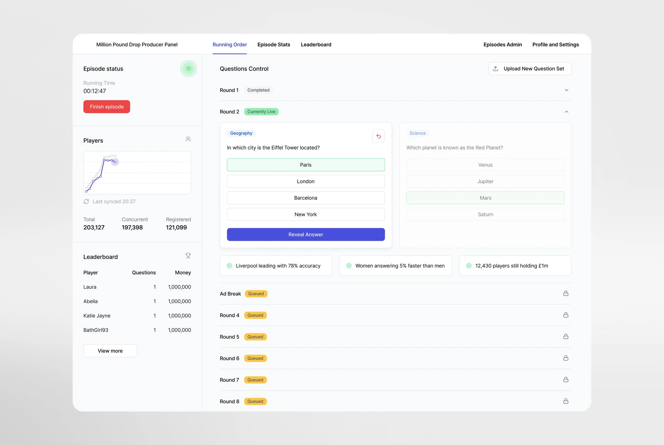Image resolution: width=664 pixels, height=445 pixels.
Task: Open the Episodes Admin menu item
Action: click(x=502, y=45)
